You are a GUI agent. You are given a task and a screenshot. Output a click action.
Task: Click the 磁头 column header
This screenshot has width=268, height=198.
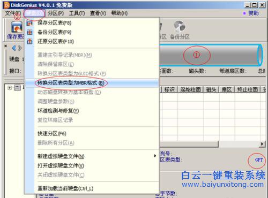(x=211, y=89)
